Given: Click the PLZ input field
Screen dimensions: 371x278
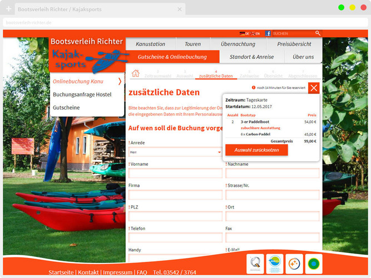Looking at the screenshot, I should click(x=175, y=216).
